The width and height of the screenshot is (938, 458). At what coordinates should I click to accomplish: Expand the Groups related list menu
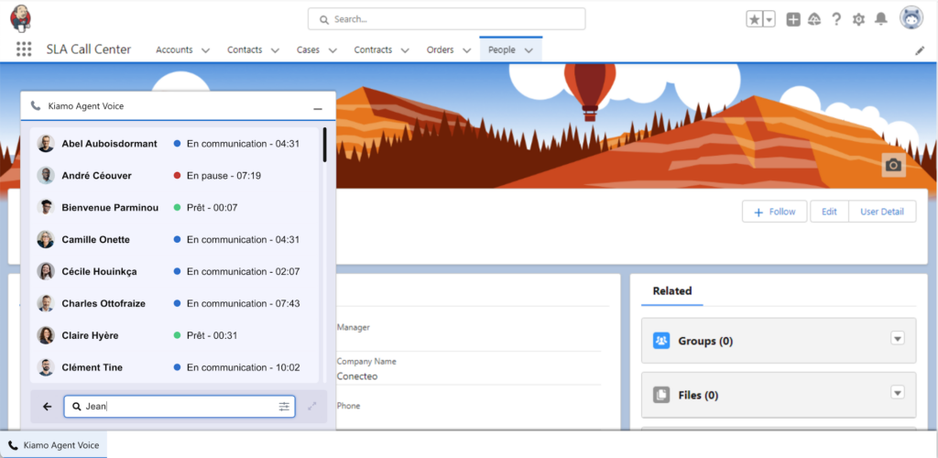coord(898,339)
